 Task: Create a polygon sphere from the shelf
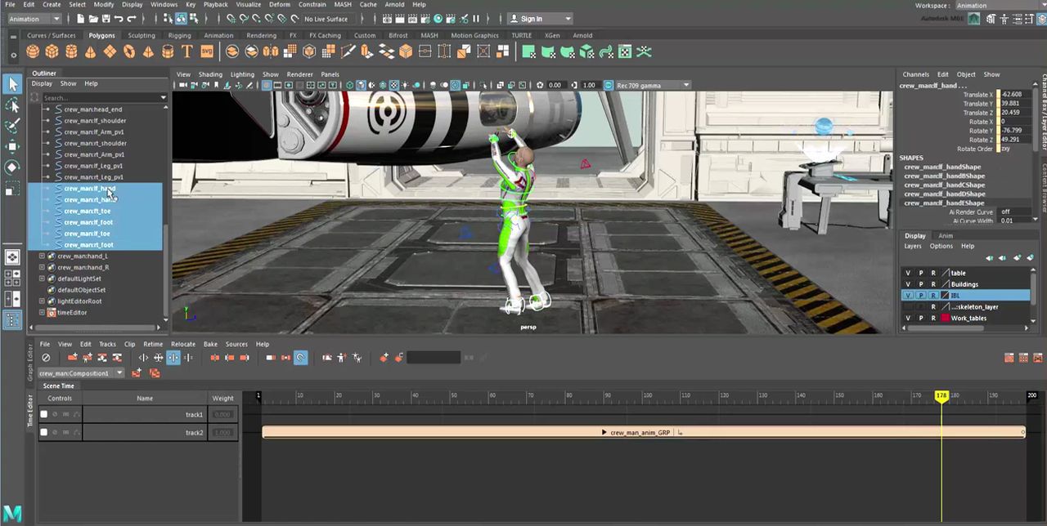(x=33, y=51)
